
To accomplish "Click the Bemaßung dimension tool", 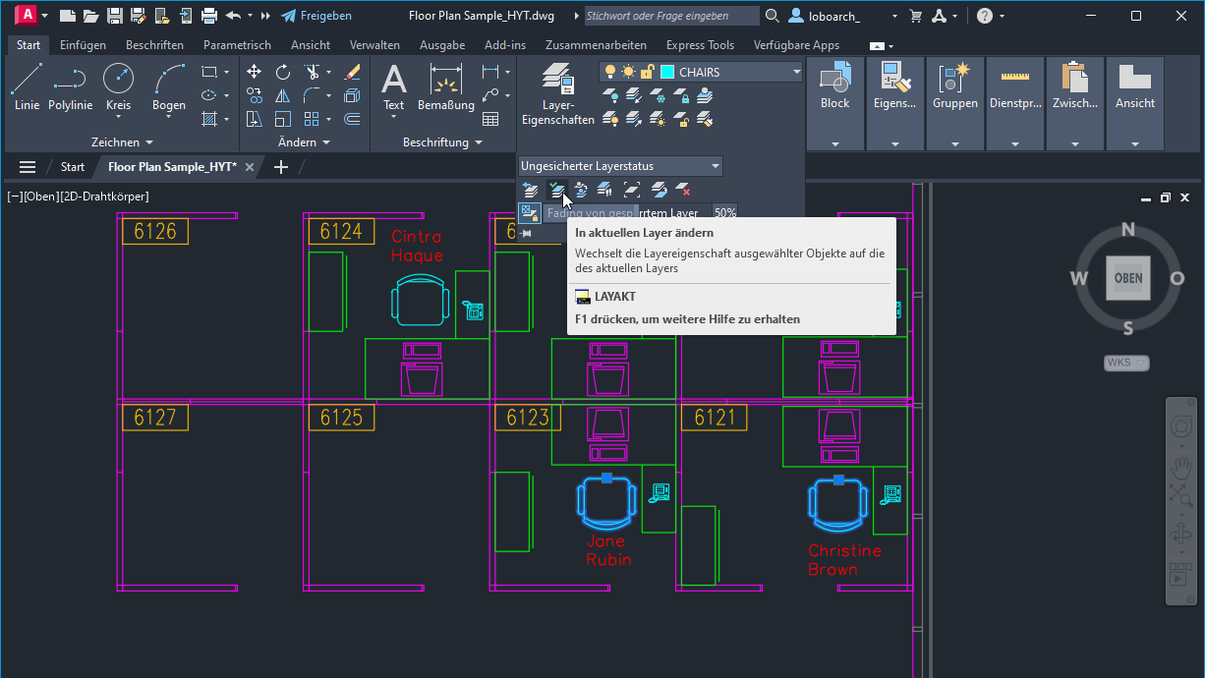I will coord(445,86).
